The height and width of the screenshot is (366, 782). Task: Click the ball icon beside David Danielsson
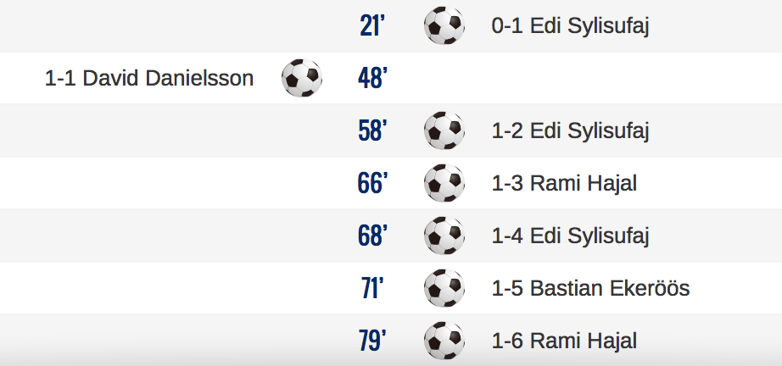(x=302, y=78)
